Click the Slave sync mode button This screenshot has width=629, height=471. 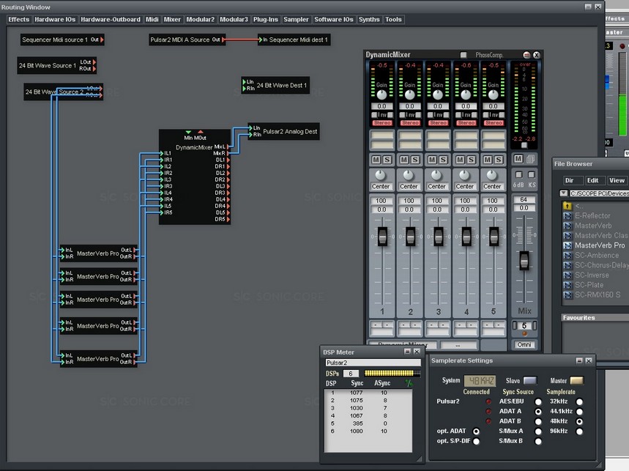pos(530,380)
